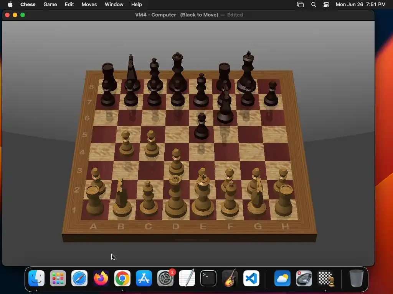Launch Firefox from the Dock

[x=101, y=278]
